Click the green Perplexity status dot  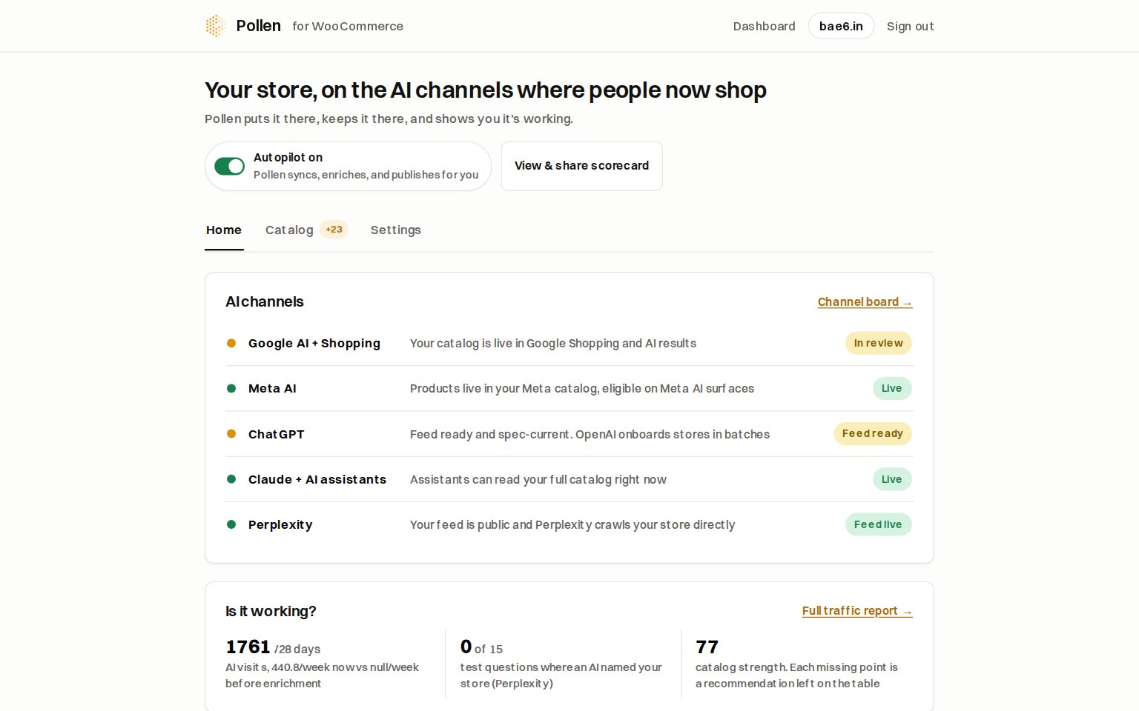(231, 524)
